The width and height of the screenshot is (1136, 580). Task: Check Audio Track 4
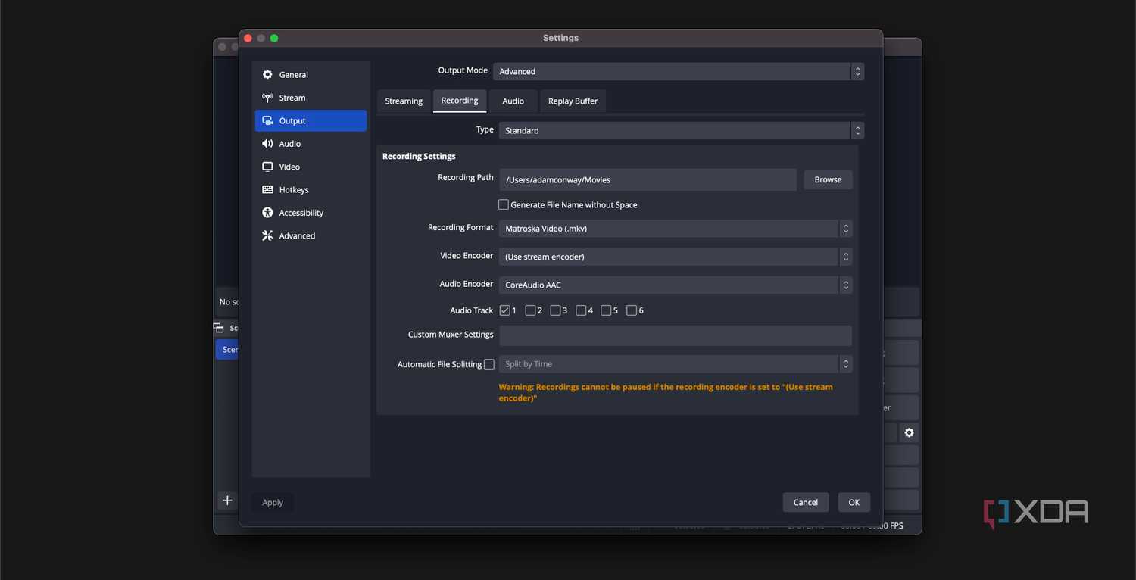(581, 310)
